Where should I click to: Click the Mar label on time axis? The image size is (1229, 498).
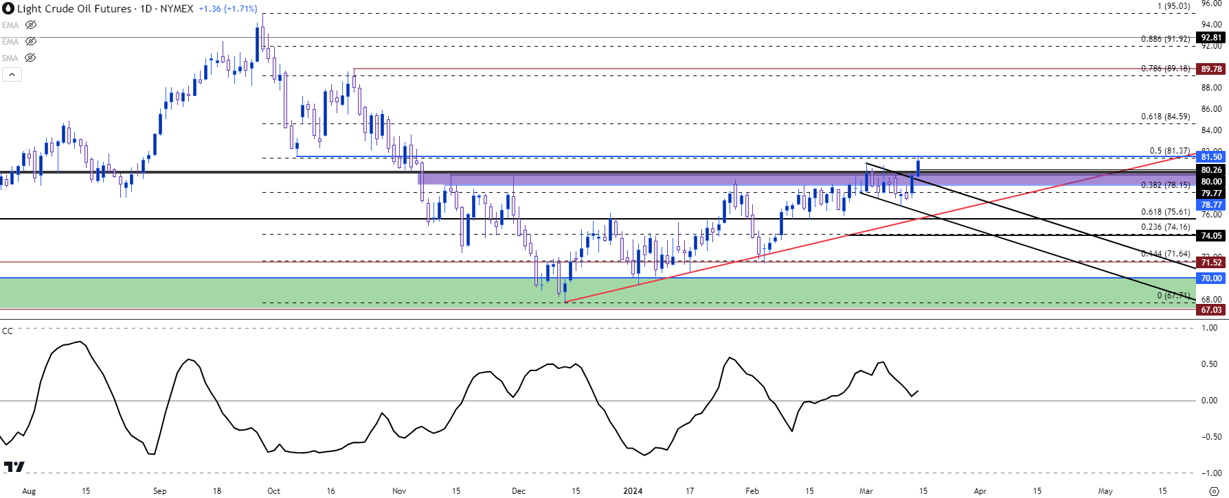(866, 490)
